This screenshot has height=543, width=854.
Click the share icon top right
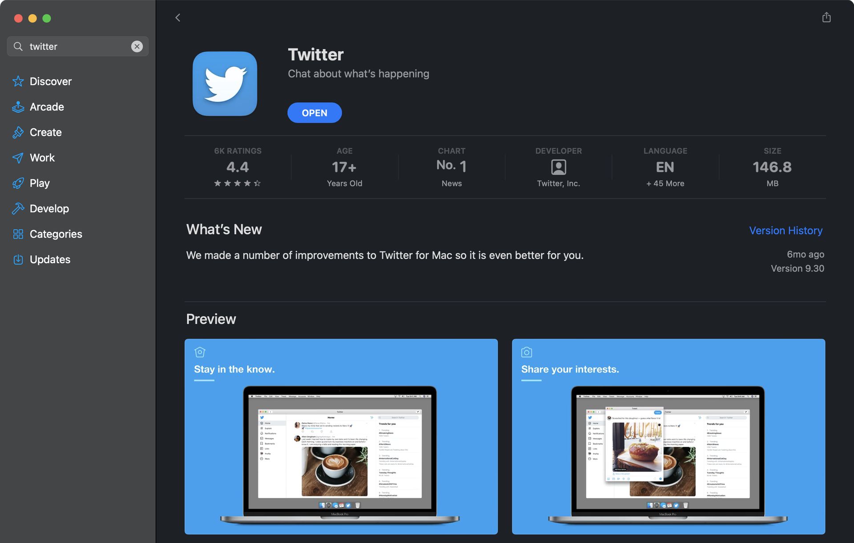pyautogui.click(x=826, y=17)
